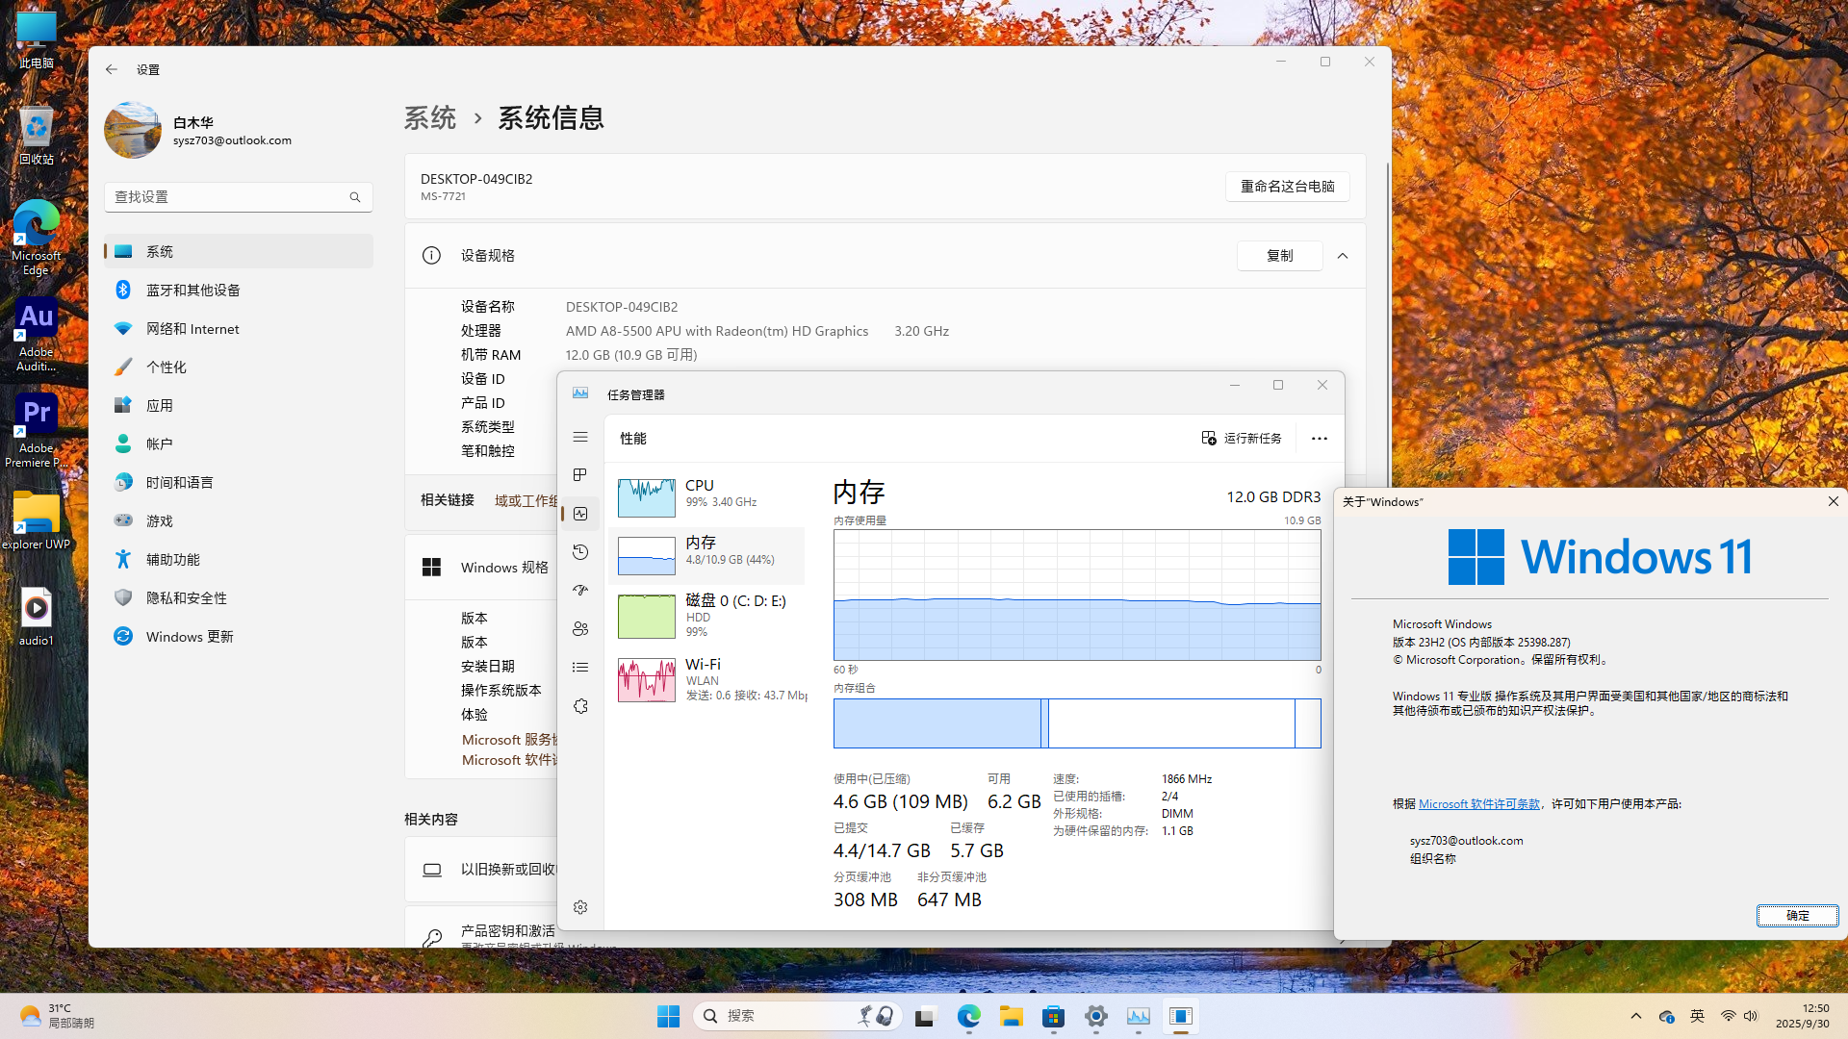Open Task Manager hamburger navigation menu
Screen dimensions: 1848x1039
pyautogui.click(x=579, y=437)
